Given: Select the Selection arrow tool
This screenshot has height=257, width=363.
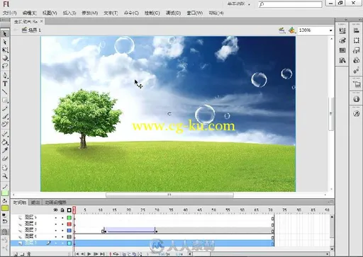Looking at the screenshot, I should 5,34.
